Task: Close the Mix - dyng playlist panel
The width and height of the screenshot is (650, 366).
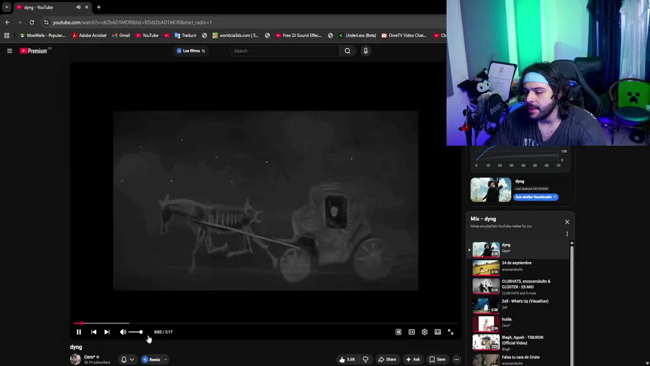Action: coord(567,222)
